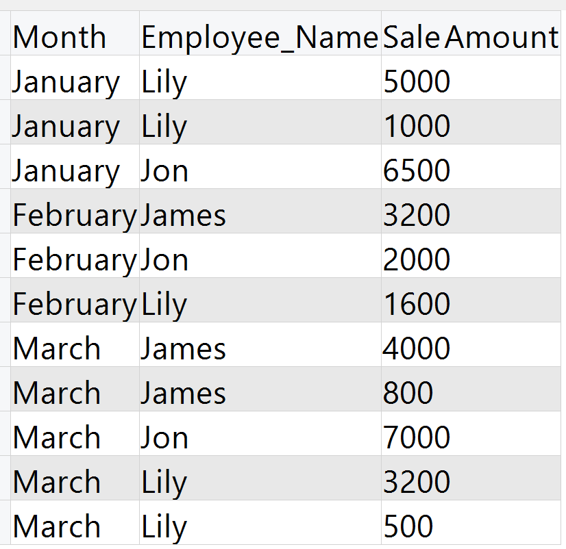Select the cell containing 5000
The width and height of the screenshot is (566, 549).
[x=417, y=82]
